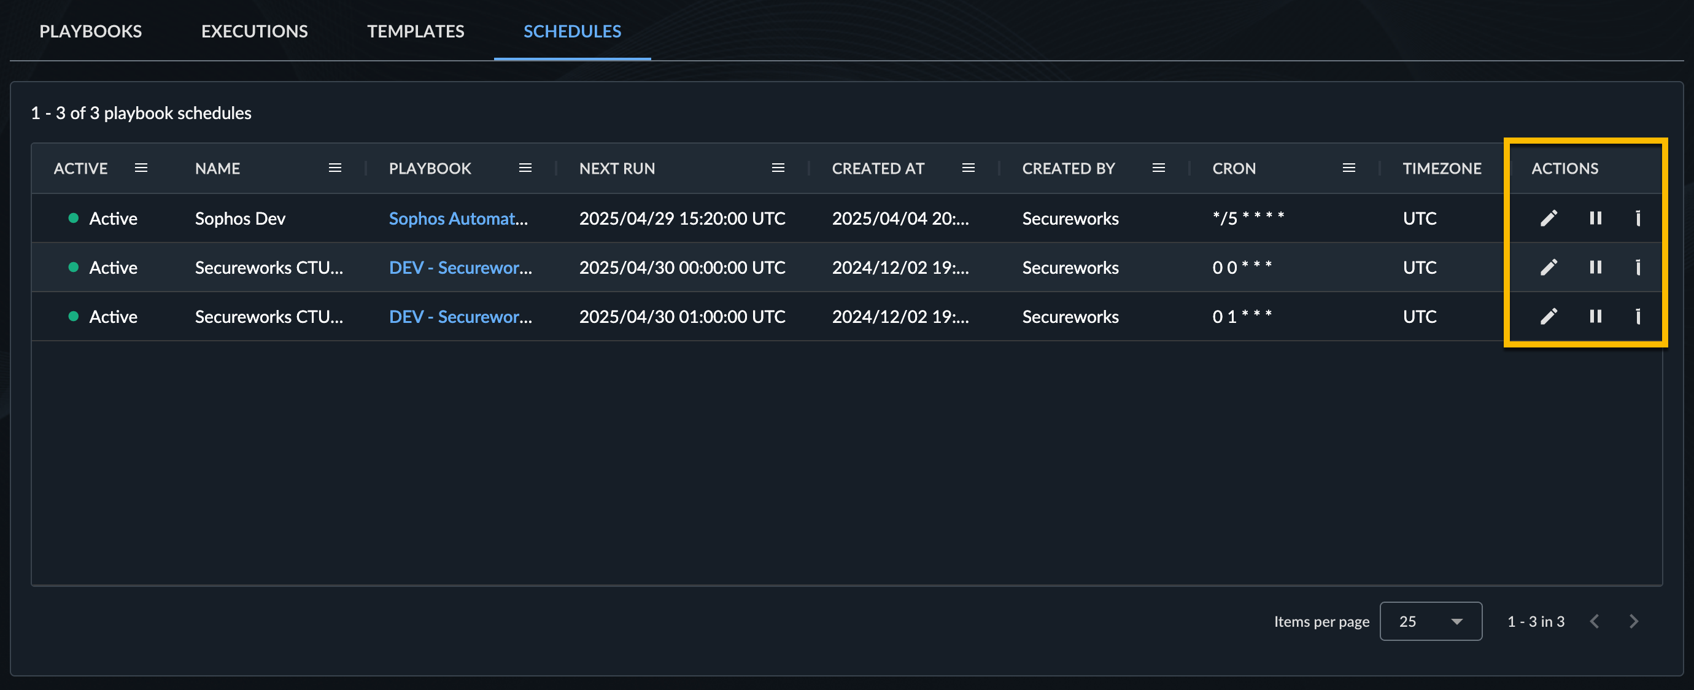Click the 2025/04/04 20:... created at cell
This screenshot has width=1694, height=690.
tap(900, 219)
